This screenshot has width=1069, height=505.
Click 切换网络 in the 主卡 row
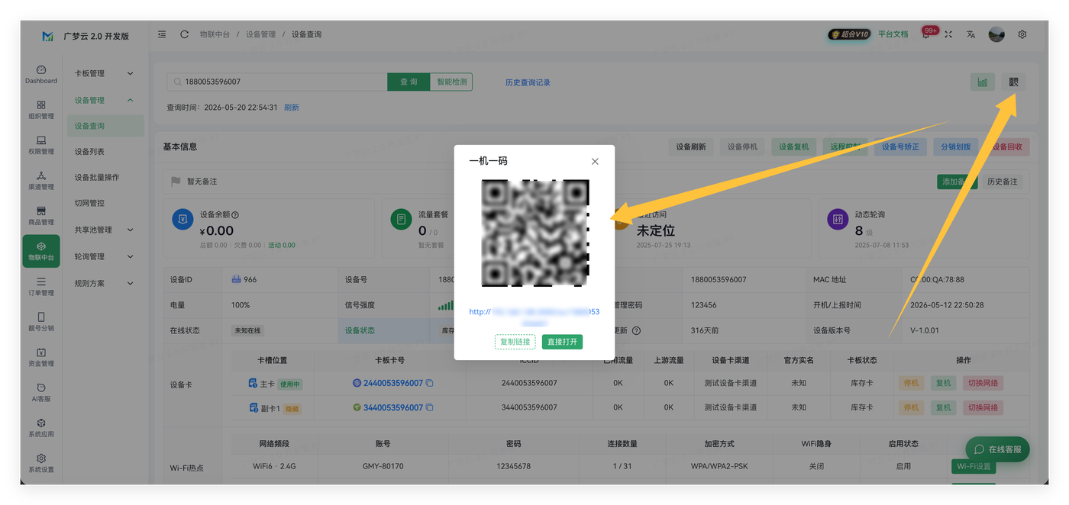(x=983, y=383)
